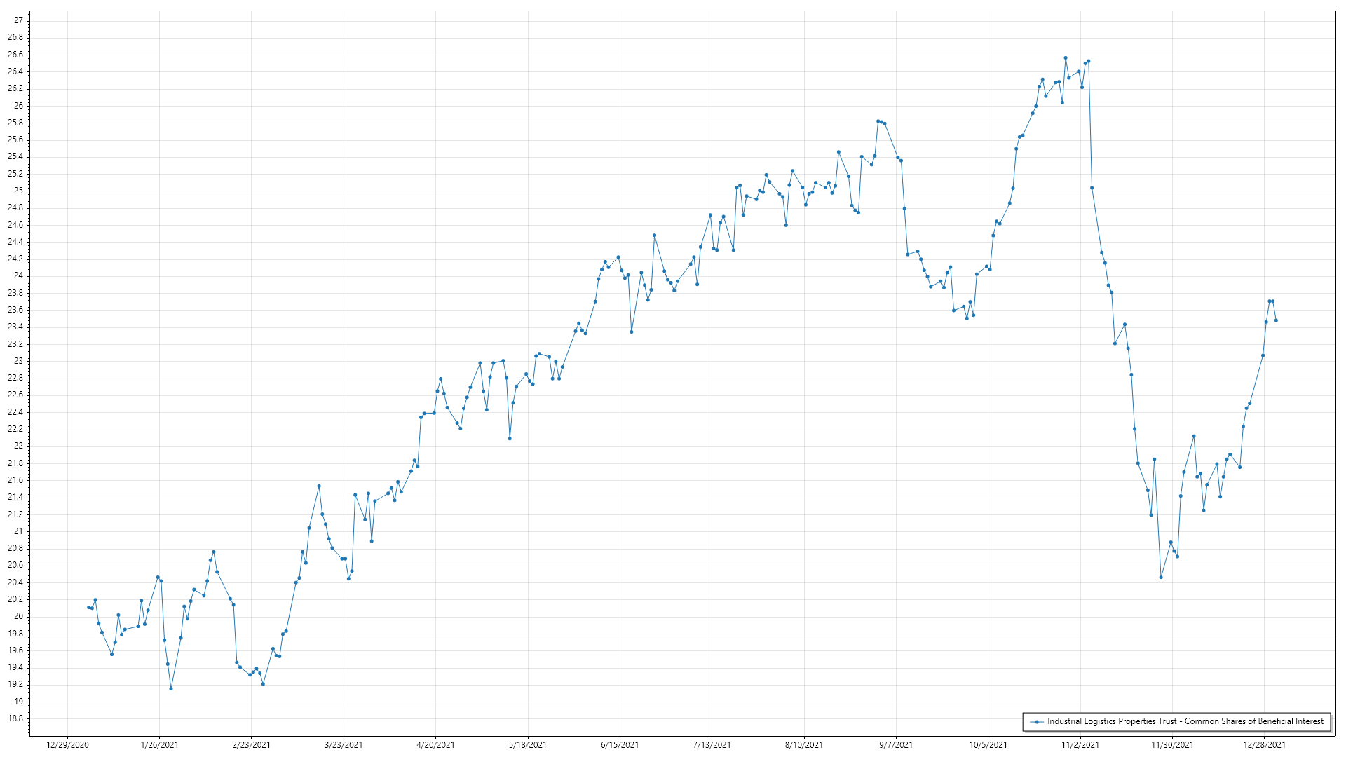Click the Industrial Logistics Properties Trust legend label
Image resolution: width=1346 pixels, height=757 pixels.
coord(1185,721)
